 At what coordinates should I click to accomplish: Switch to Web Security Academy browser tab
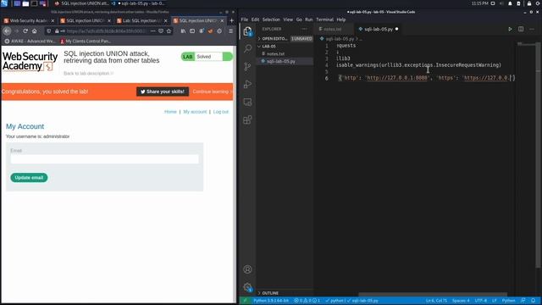pos(29,20)
